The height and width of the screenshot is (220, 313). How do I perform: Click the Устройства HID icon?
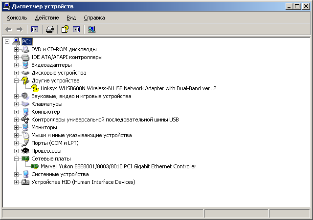(x=25, y=182)
